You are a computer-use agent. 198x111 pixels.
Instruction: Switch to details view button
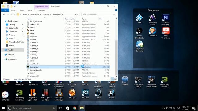point(112,79)
